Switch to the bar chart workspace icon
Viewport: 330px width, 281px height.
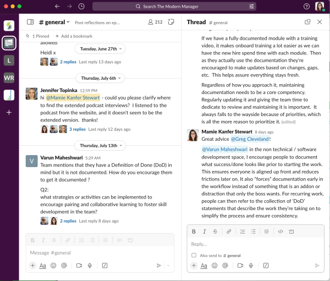(x=9, y=95)
